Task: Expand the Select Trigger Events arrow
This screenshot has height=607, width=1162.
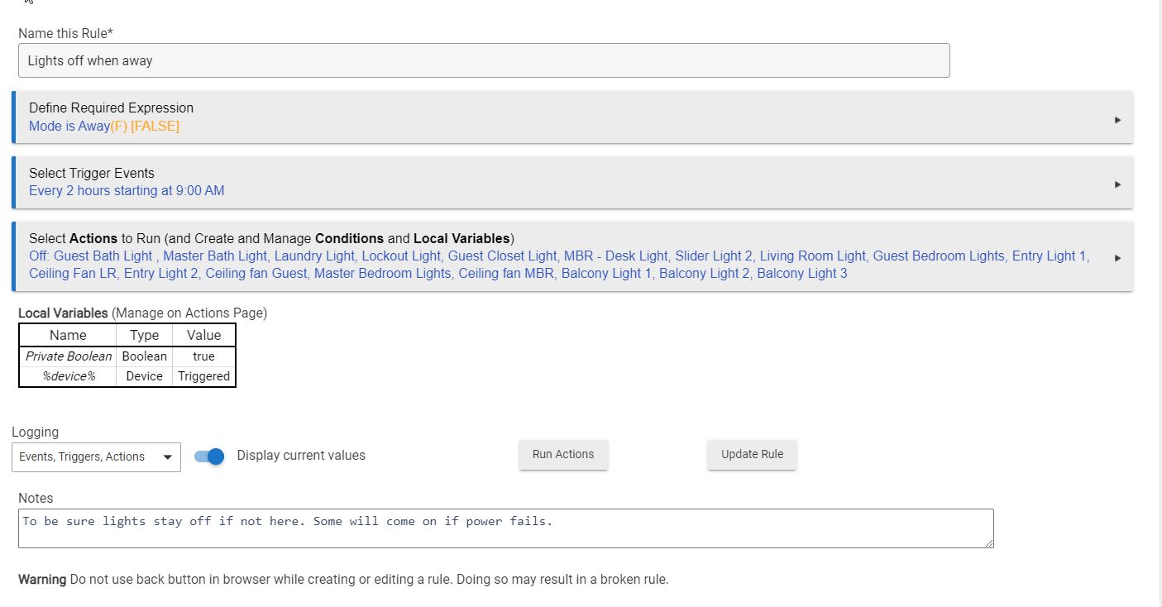Action: click(1117, 184)
